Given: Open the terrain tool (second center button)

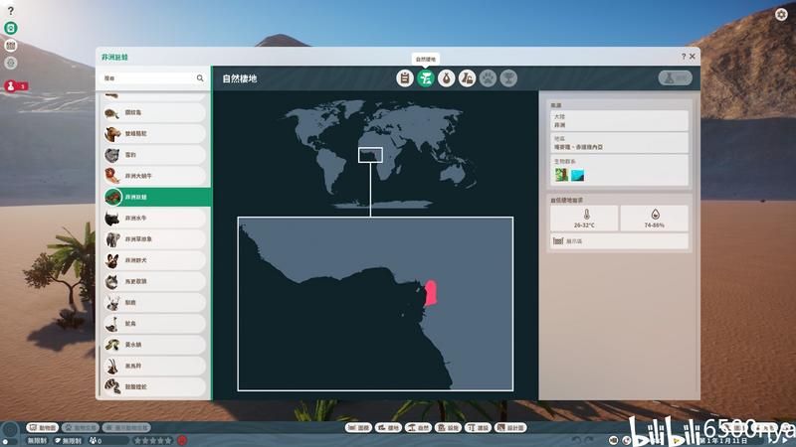Looking at the screenshot, I should pos(388,428).
